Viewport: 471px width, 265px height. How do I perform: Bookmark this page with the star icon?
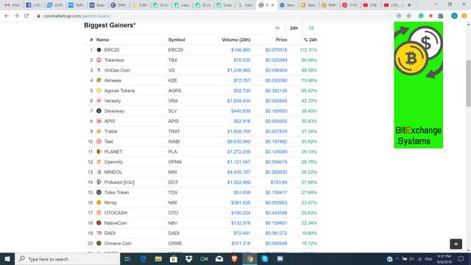click(408, 16)
